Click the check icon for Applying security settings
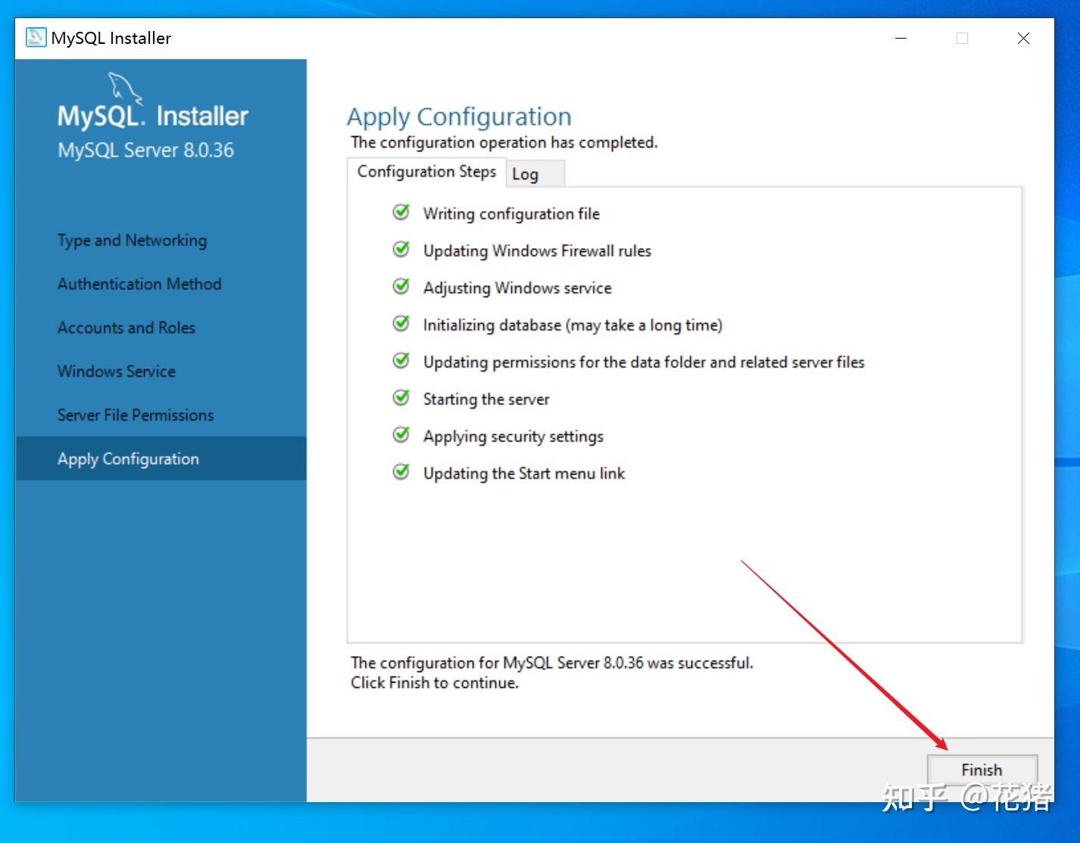This screenshot has width=1080, height=843. tap(401, 434)
